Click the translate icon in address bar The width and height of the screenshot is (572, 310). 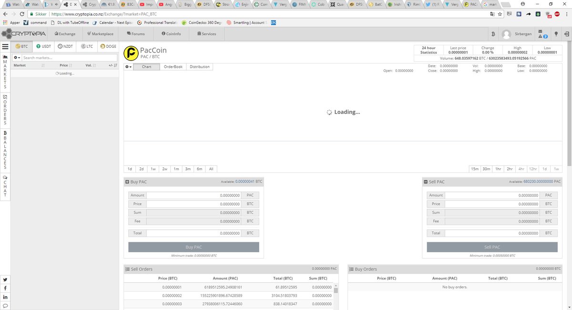tap(492, 14)
